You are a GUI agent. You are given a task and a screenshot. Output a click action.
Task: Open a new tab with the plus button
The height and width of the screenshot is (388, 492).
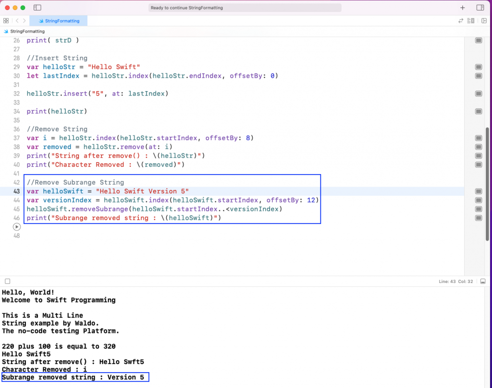click(x=462, y=8)
